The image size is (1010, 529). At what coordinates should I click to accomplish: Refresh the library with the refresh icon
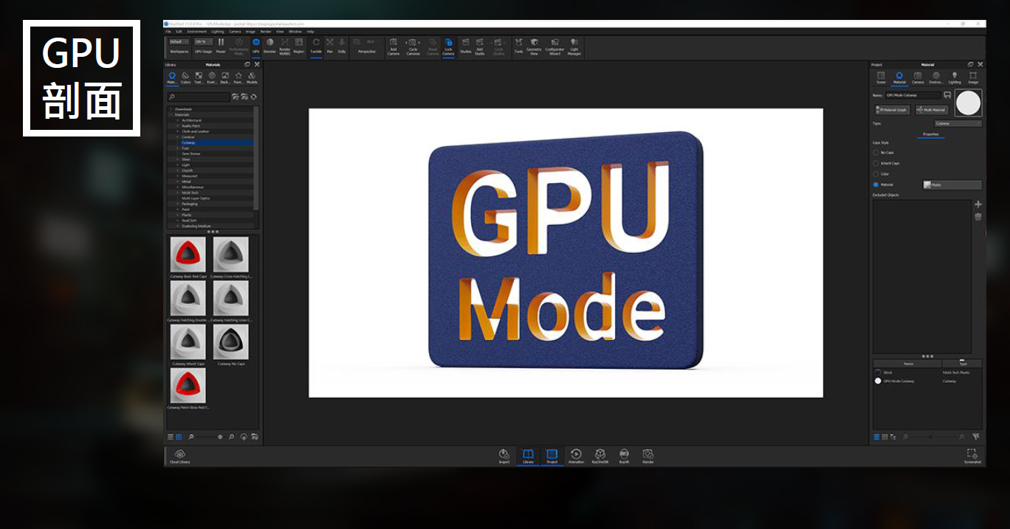(254, 97)
